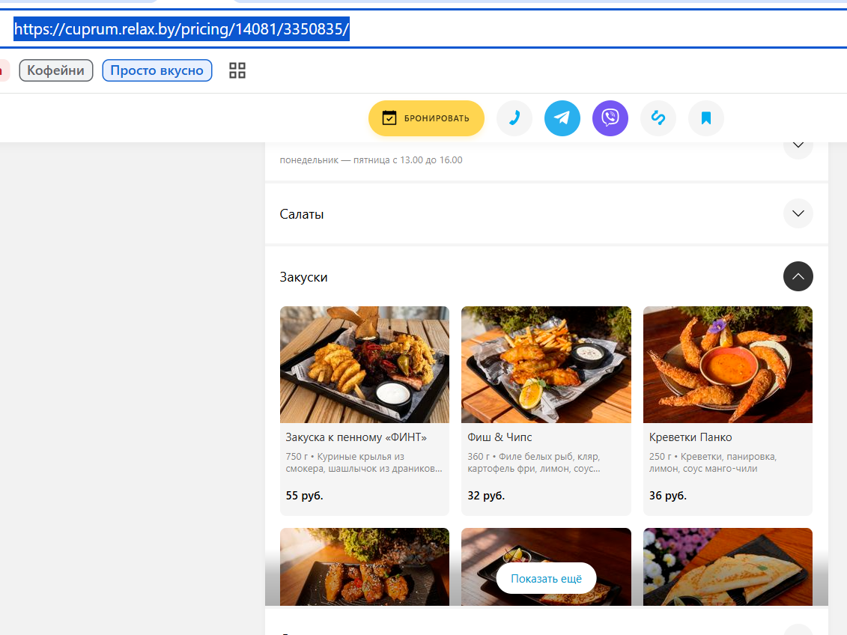Open the Фиш & Чипс dish photo
Viewport: 847px width, 635px height.
(546, 365)
